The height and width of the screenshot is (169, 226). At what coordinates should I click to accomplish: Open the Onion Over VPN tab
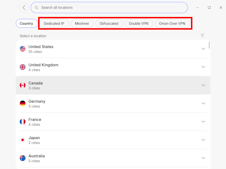click(172, 23)
